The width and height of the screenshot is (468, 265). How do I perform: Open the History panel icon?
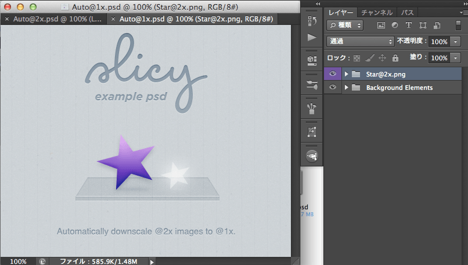[x=312, y=21]
